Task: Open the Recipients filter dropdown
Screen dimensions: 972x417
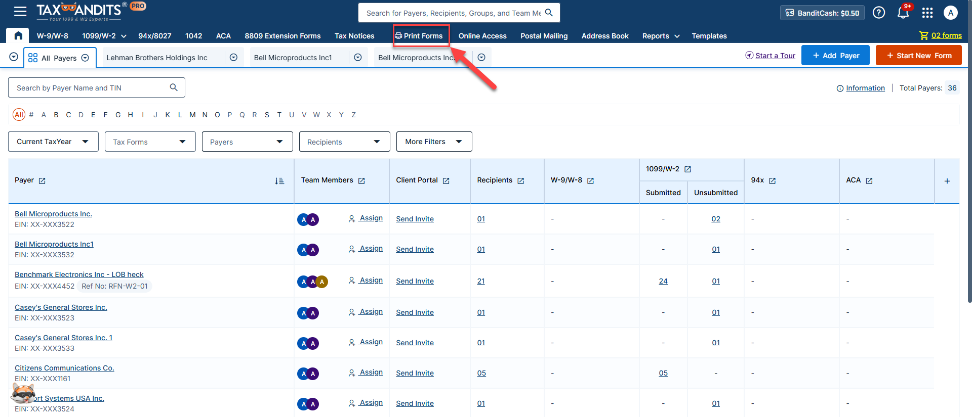Action: [344, 142]
